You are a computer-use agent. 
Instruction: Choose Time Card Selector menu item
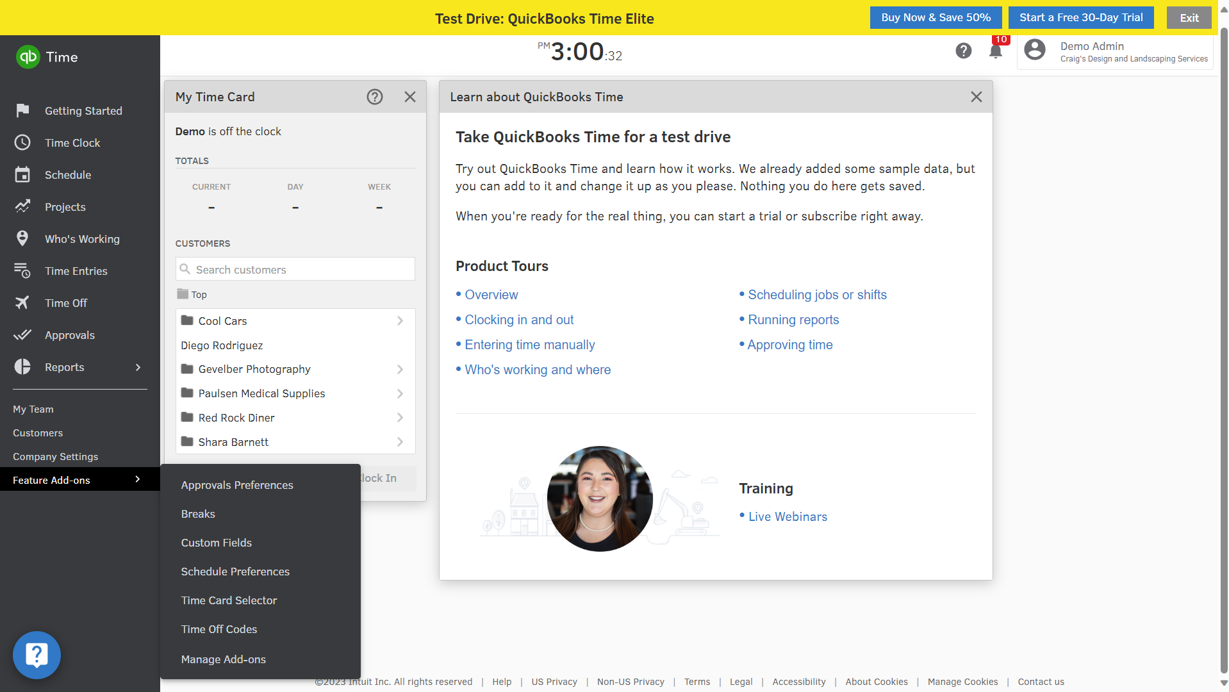(x=229, y=600)
